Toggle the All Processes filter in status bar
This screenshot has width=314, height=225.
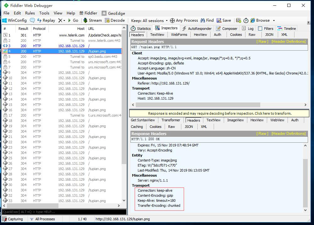pos(42,219)
